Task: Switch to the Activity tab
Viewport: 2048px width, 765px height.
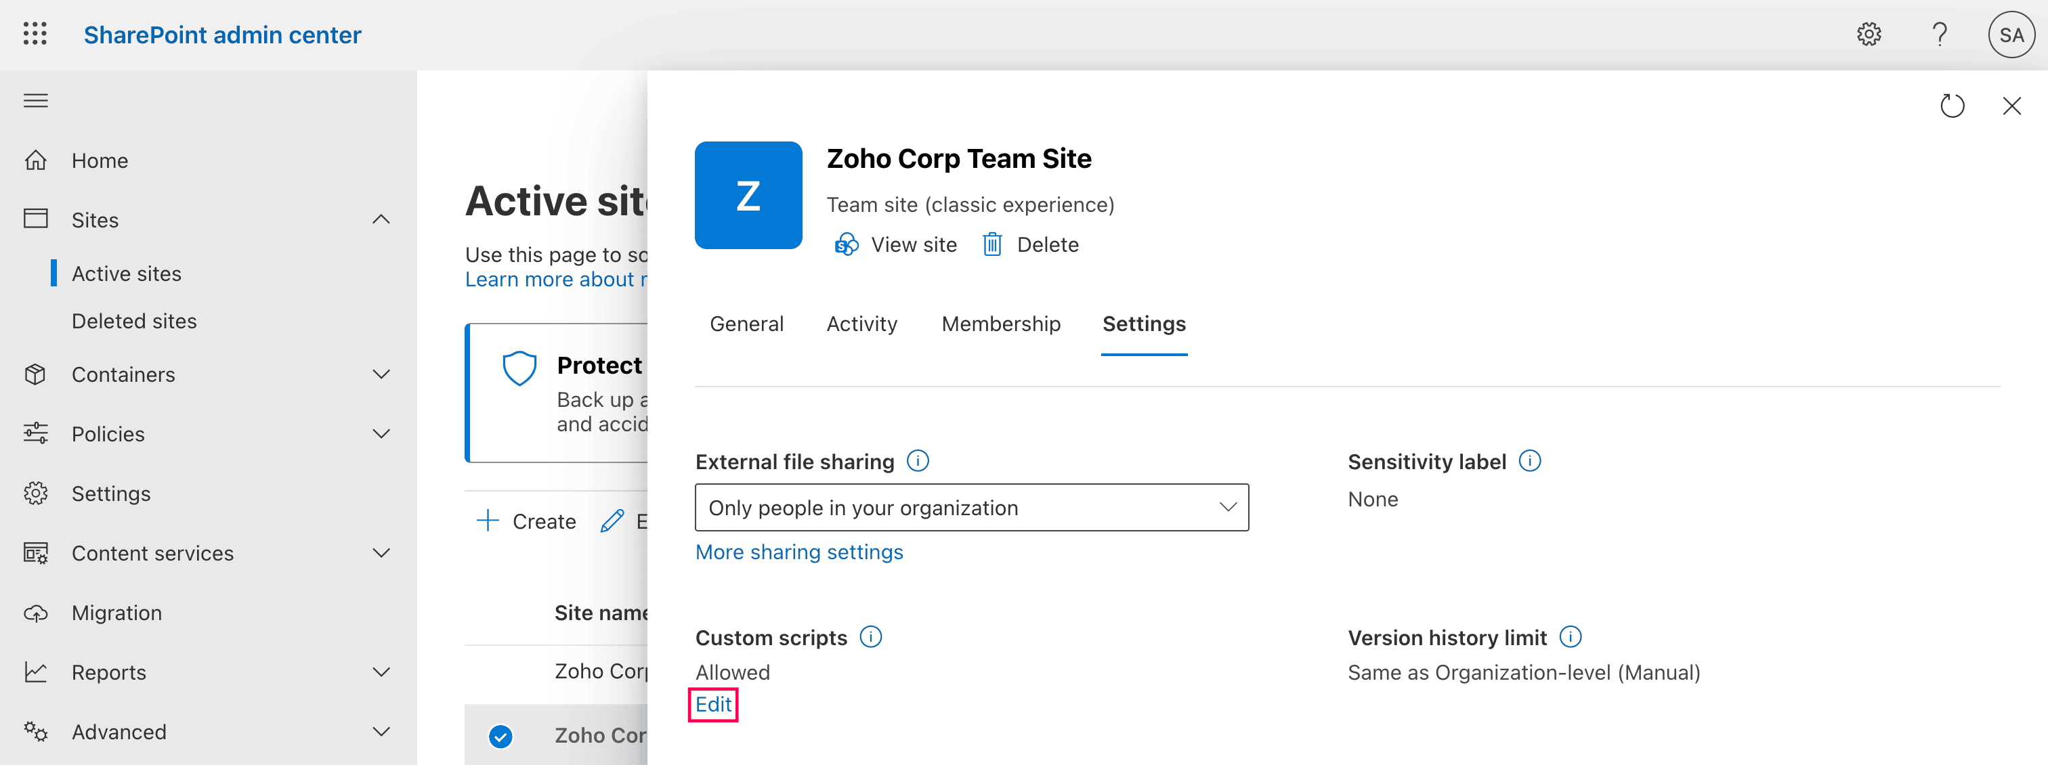Action: coord(862,324)
